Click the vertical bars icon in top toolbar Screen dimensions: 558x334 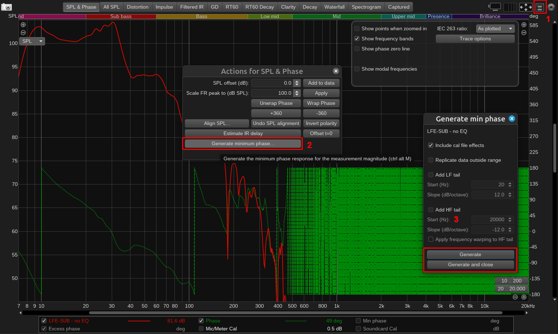(510, 7)
